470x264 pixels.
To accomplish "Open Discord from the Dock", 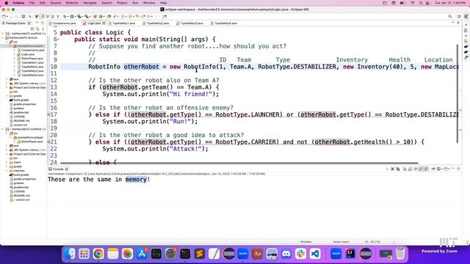I will click(x=286, y=254).
